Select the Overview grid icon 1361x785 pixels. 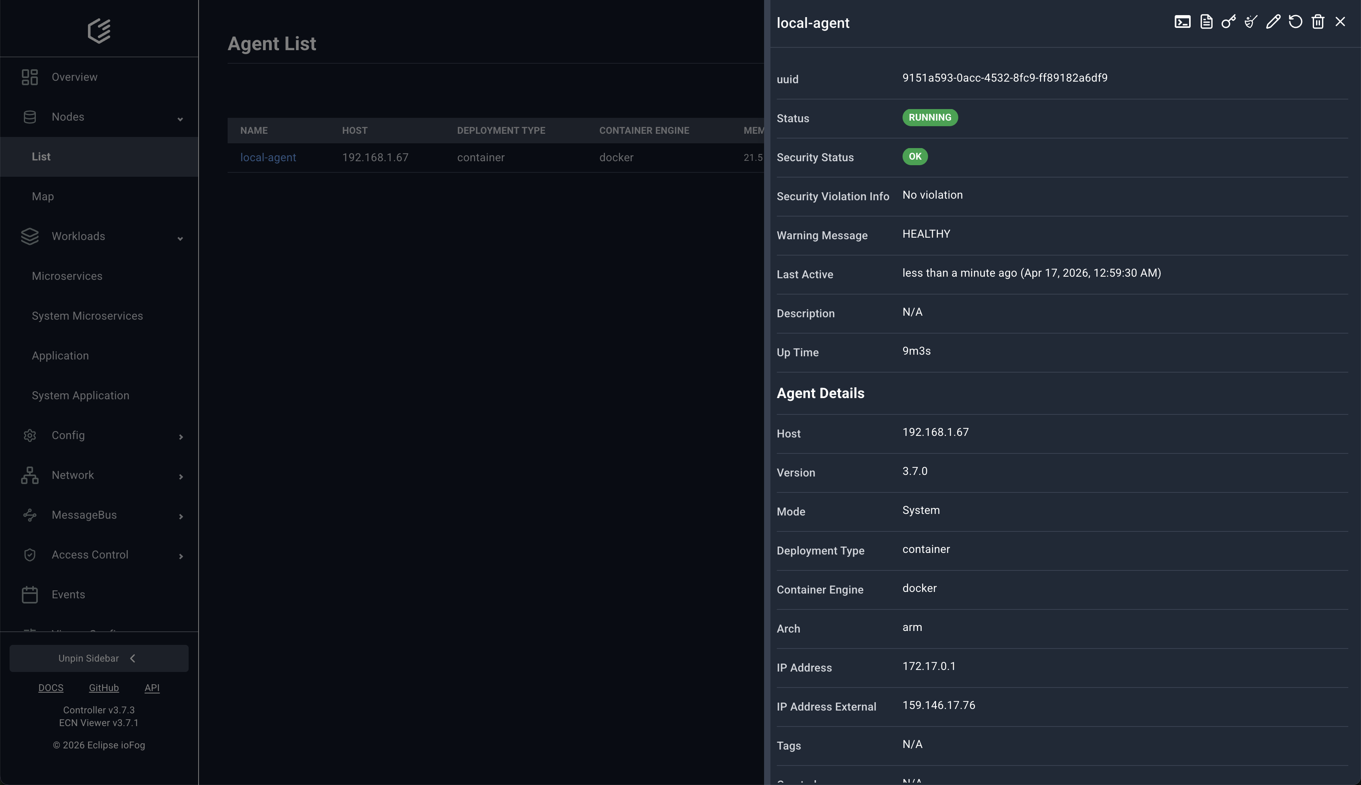(x=29, y=76)
